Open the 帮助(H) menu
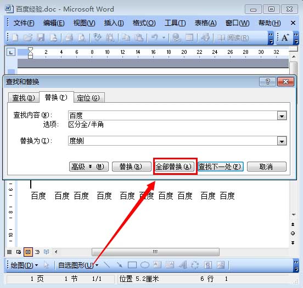The height and width of the screenshot is (288, 303). pos(270,23)
